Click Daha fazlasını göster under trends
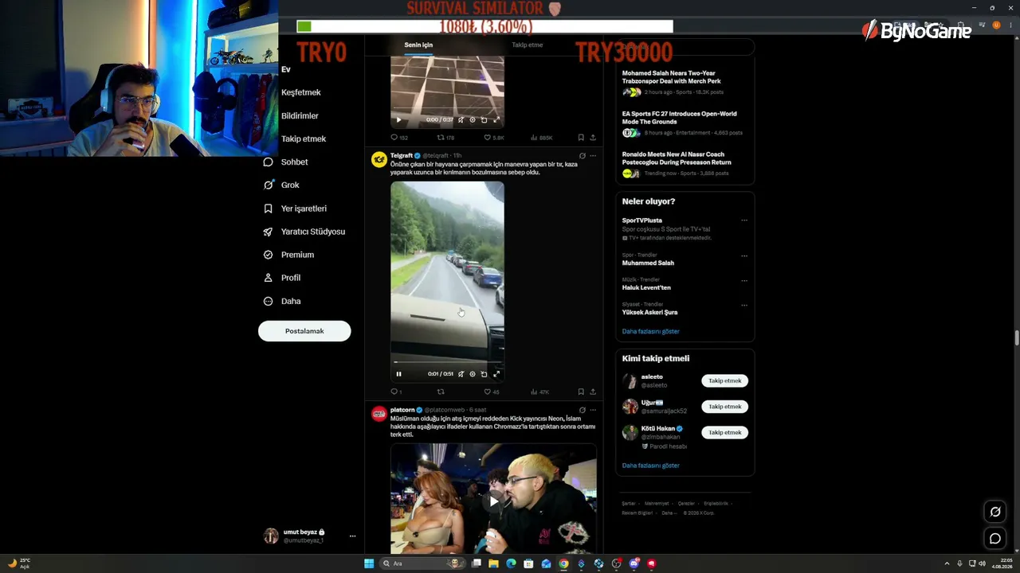 (x=651, y=331)
